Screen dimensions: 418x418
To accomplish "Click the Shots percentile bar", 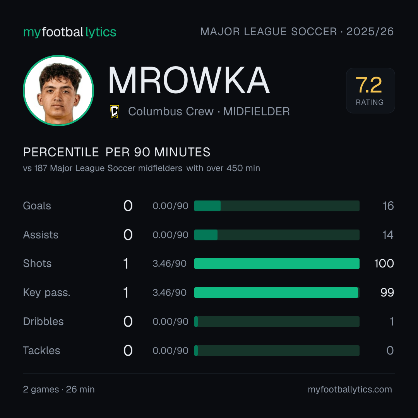I will point(277,264).
